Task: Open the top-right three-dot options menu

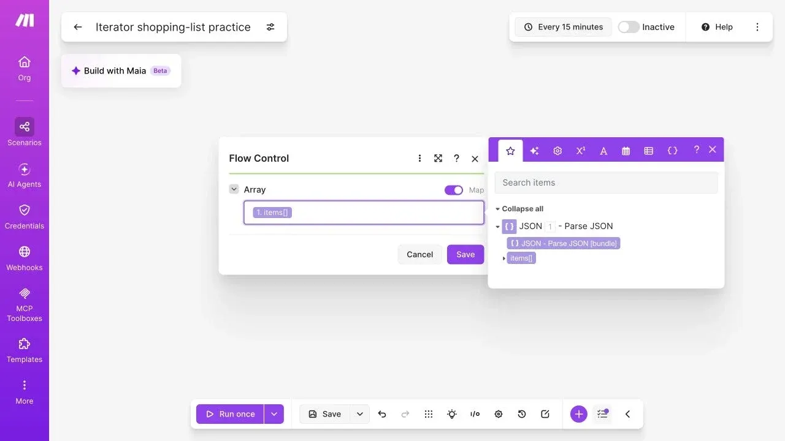Action: coord(757,27)
